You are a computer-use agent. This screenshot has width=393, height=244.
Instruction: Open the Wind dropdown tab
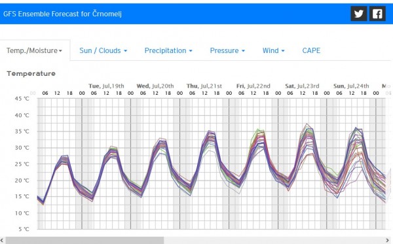pos(273,50)
